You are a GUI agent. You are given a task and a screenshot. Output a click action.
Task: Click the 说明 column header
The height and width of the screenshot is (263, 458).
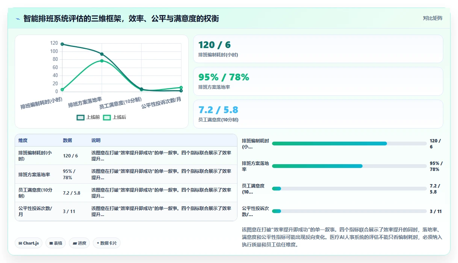pyautogui.click(x=96, y=141)
